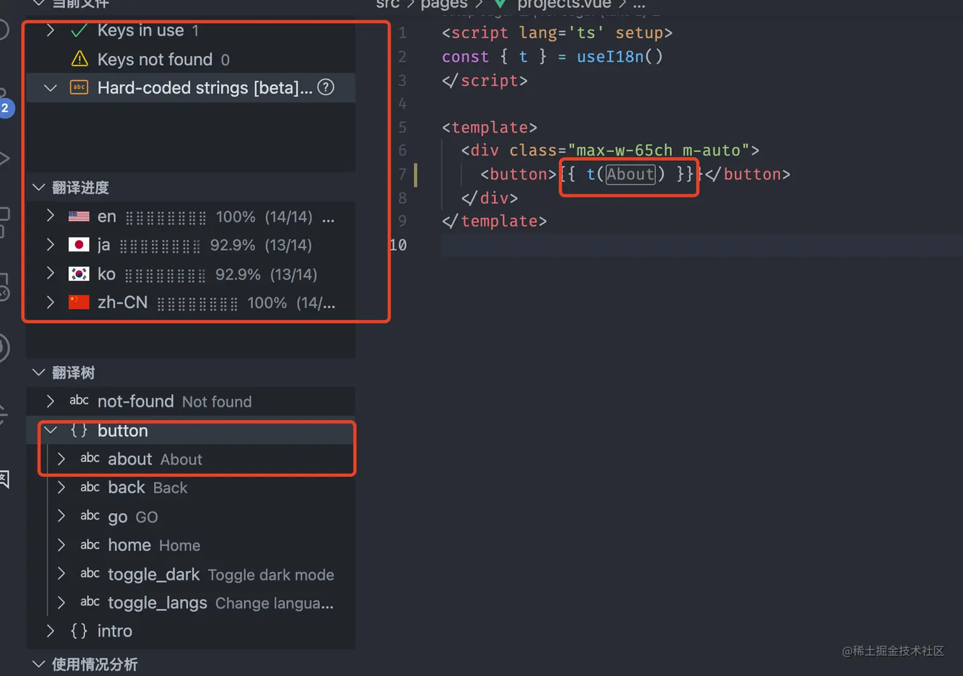Viewport: 963px width, 676px height.
Task: Click the Keys not found row
Action: pyautogui.click(x=191, y=59)
